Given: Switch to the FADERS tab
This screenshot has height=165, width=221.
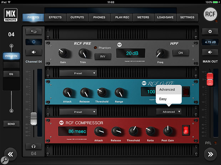Looking at the screenshot, I should coord(33,17).
